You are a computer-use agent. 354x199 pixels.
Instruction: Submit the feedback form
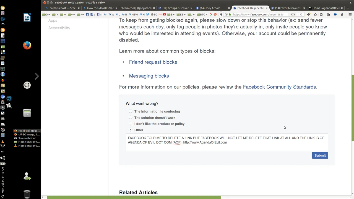320,155
